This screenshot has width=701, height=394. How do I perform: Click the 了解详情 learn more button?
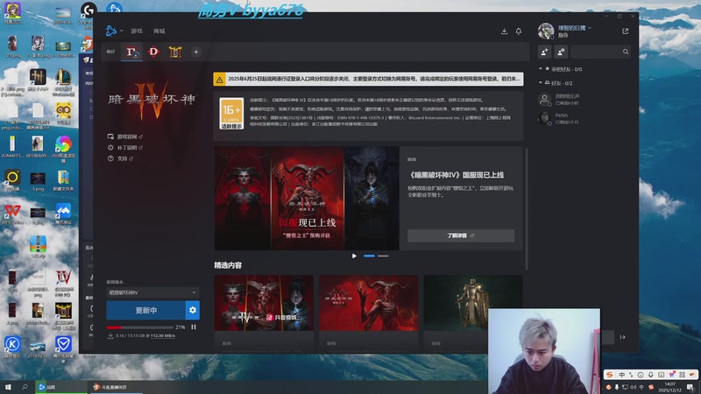coord(461,236)
